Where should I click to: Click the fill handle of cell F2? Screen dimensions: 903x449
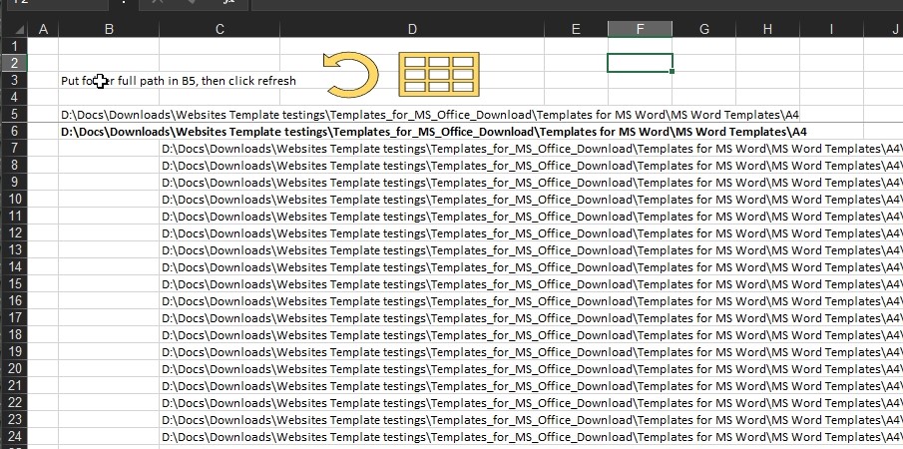coord(673,72)
